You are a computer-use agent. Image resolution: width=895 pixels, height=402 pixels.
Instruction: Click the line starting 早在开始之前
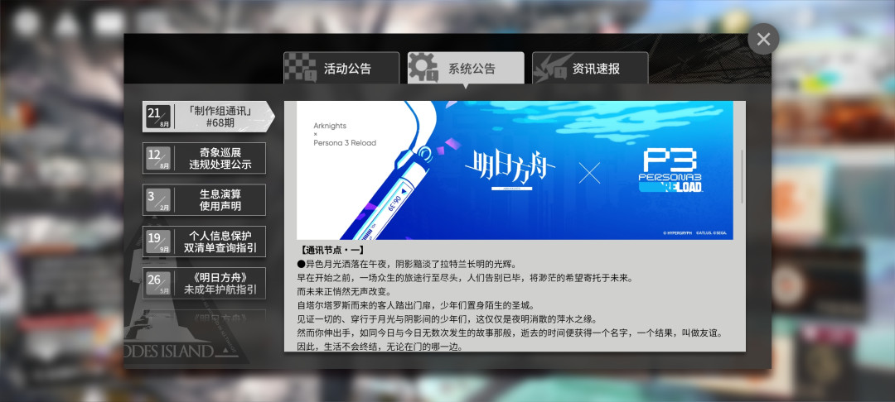click(465, 278)
